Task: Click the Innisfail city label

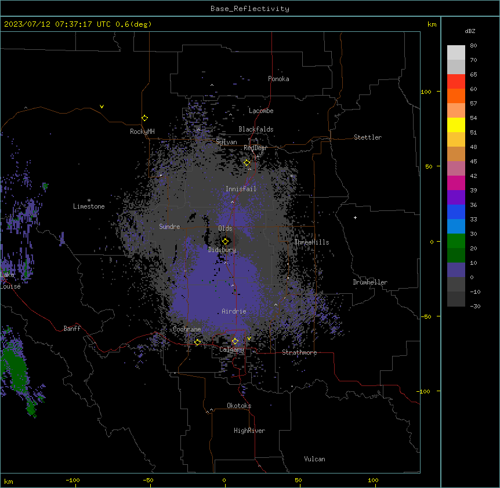Action: click(x=241, y=189)
